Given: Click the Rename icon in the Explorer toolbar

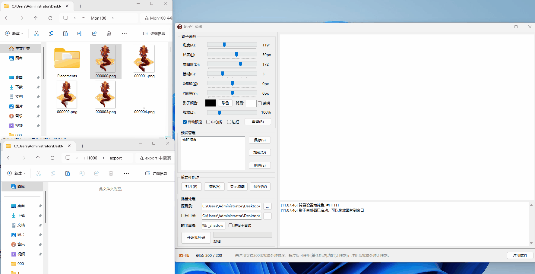Looking at the screenshot, I should pos(80,33).
